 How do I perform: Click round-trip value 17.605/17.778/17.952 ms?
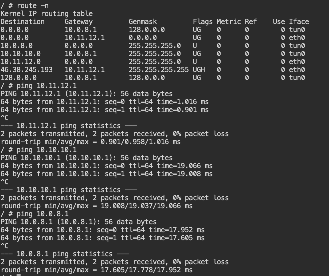point(147,270)
